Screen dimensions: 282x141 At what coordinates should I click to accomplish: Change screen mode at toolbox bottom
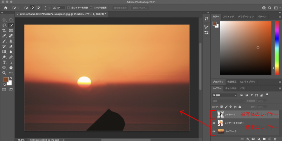(x=11, y=89)
